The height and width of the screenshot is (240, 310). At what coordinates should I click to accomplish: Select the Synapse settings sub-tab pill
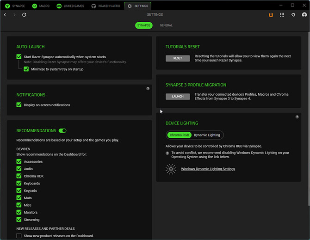tap(144, 25)
